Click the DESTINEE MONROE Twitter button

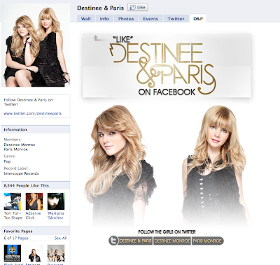pyautogui.click(x=172, y=241)
